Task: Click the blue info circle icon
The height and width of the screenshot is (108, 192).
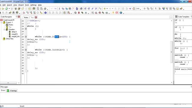Action: pos(45,13)
